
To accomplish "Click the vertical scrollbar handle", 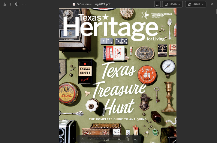I will click(216, 11).
